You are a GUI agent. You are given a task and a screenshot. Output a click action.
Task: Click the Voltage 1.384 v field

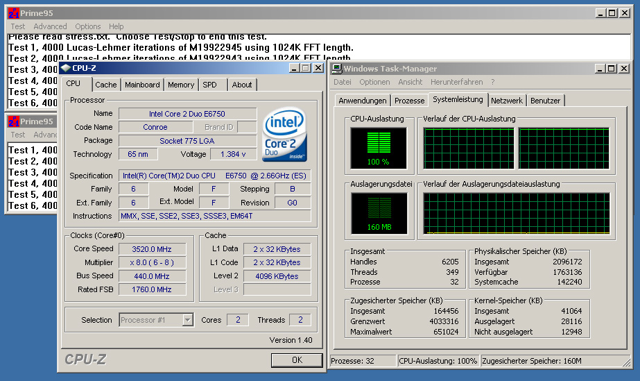pos(233,154)
